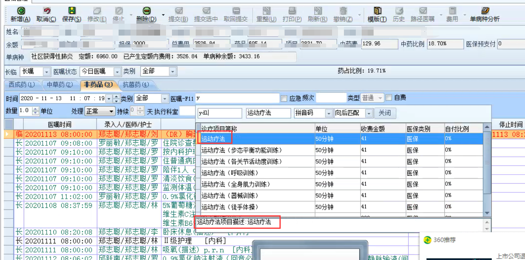Open the 类型 普通 dropdown
Screen dimensions: 525x260
[380, 98]
